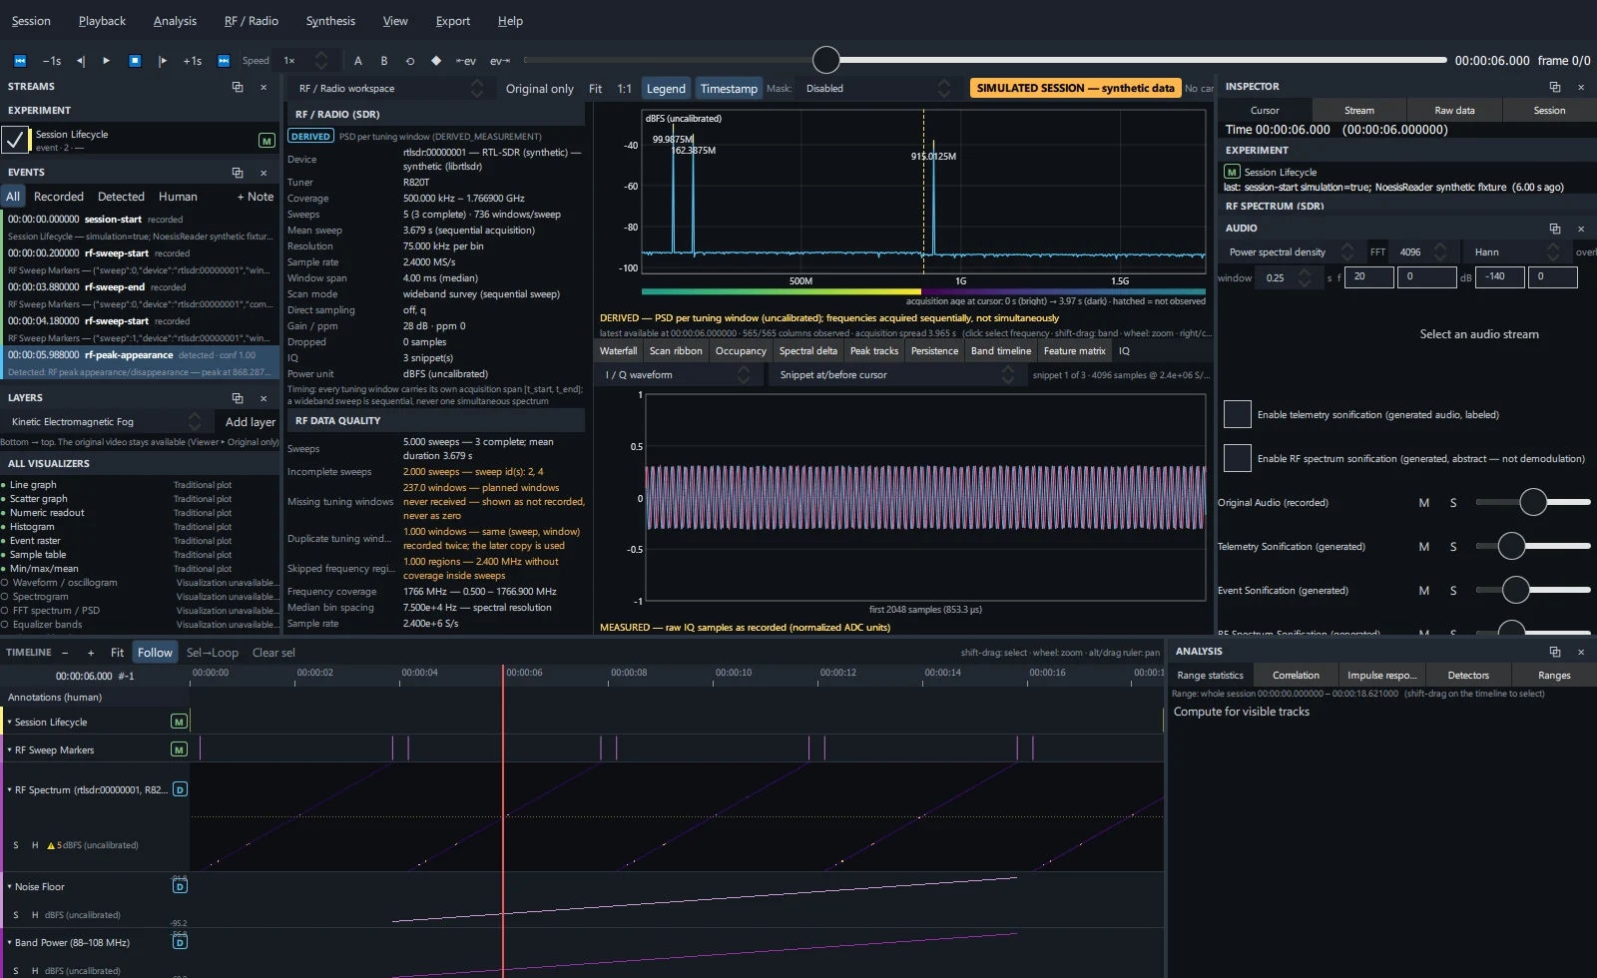Collapse the Noise Floor timeline track
The width and height of the screenshot is (1597, 978).
coord(10,887)
